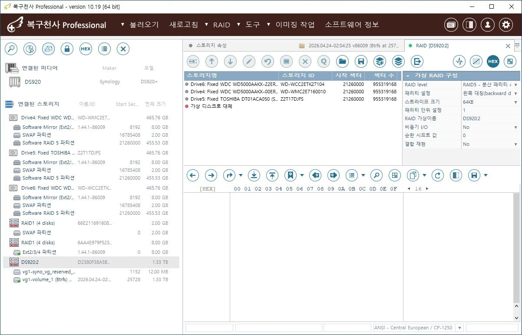Jump to next bookmark icon in hex toolbar

pyautogui.click(x=334, y=175)
